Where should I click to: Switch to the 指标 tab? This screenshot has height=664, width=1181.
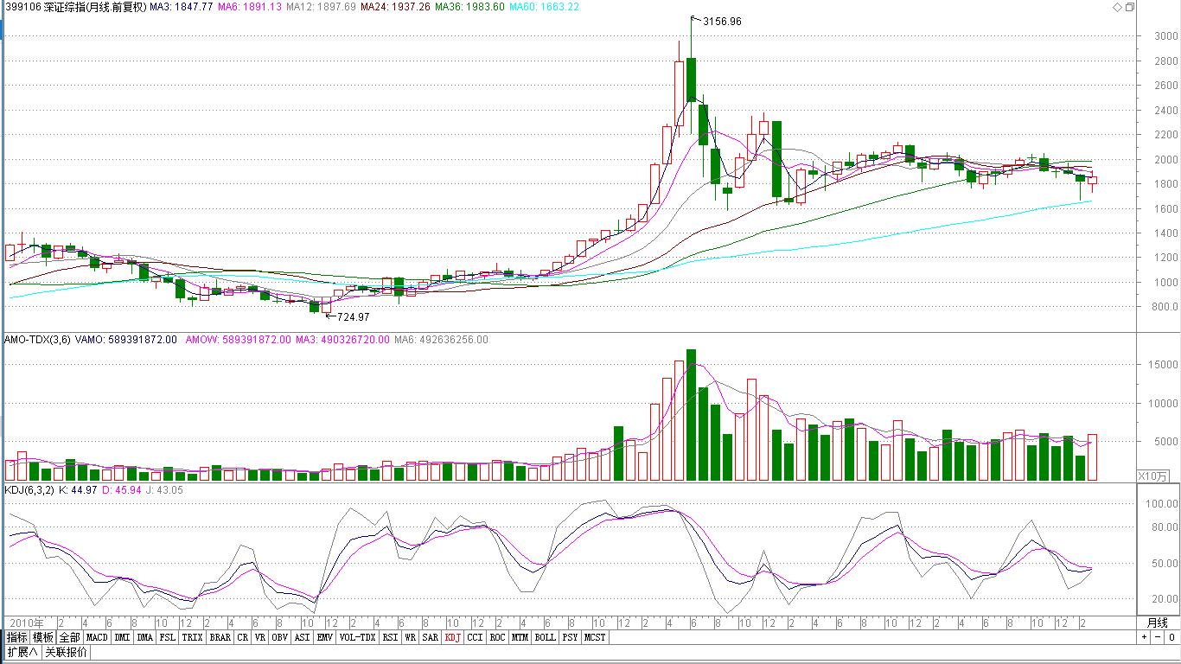tap(16, 637)
